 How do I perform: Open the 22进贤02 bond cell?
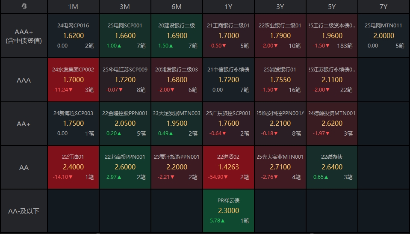(x=229, y=167)
